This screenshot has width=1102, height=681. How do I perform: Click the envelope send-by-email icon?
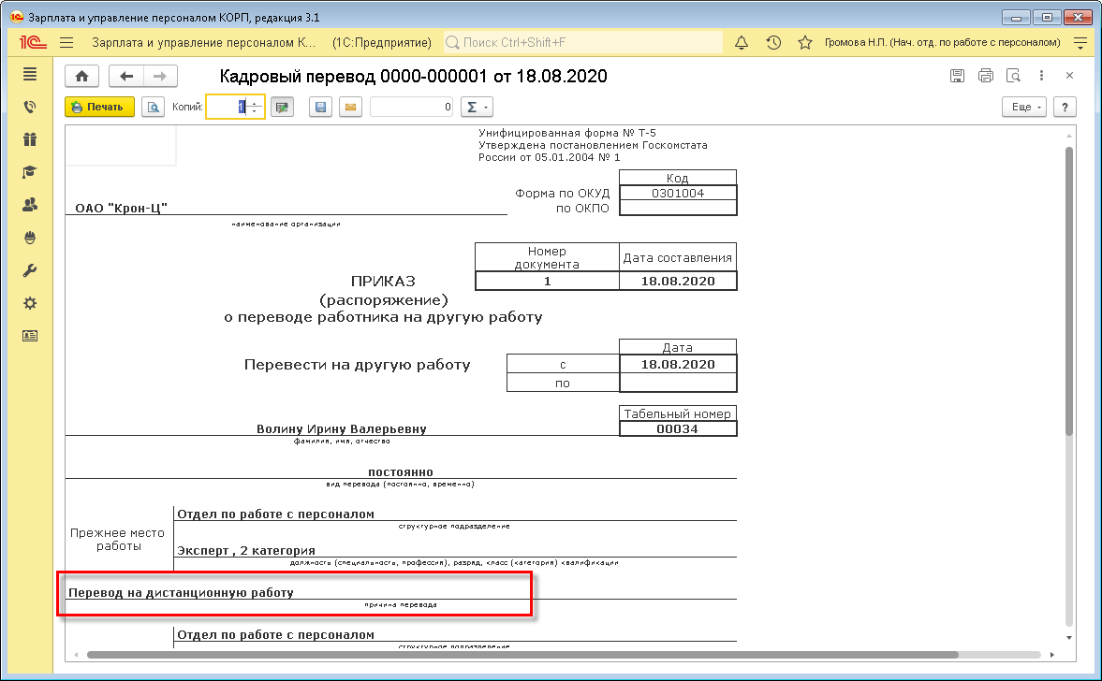click(350, 107)
